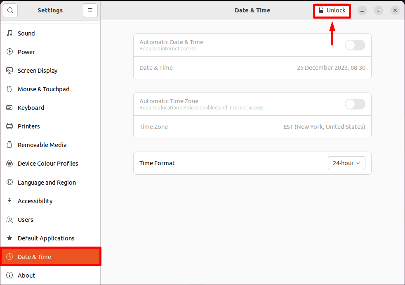Screen dimensions: 405x285
Task: Click the Unlock text label
Action: point(336,10)
